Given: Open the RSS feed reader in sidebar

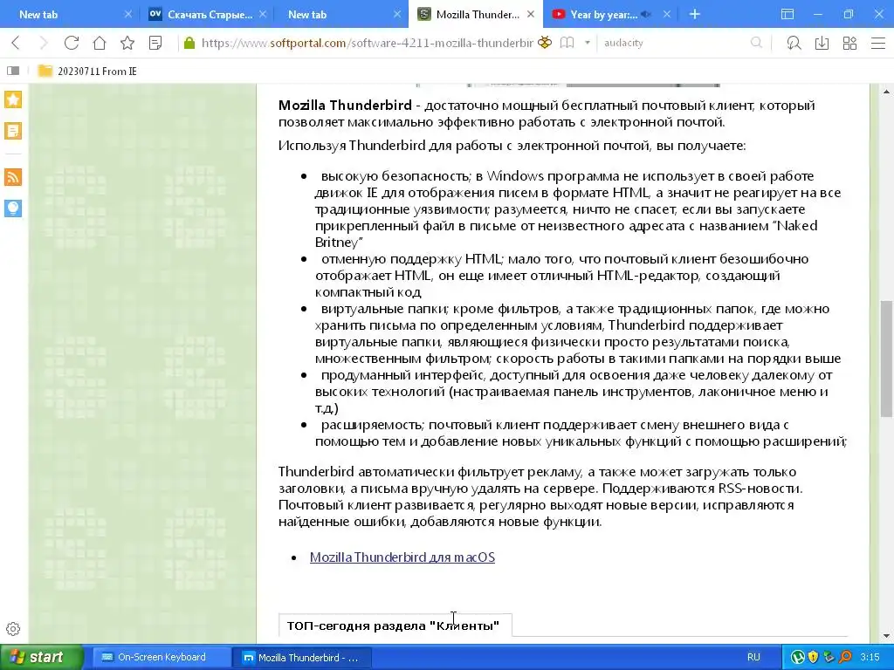Looking at the screenshot, I should pos(13,177).
